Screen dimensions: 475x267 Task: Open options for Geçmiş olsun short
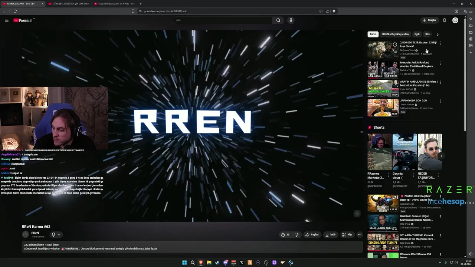414,175
